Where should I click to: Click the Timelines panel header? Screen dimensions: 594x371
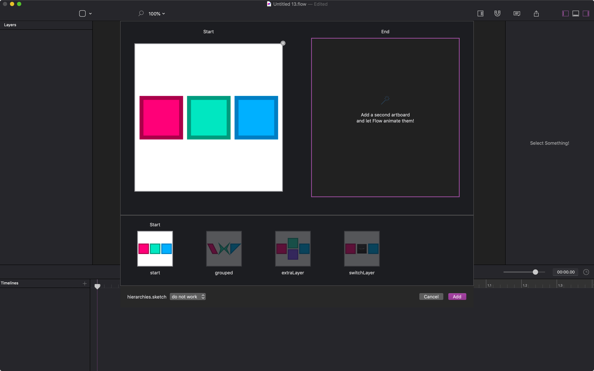45,283
